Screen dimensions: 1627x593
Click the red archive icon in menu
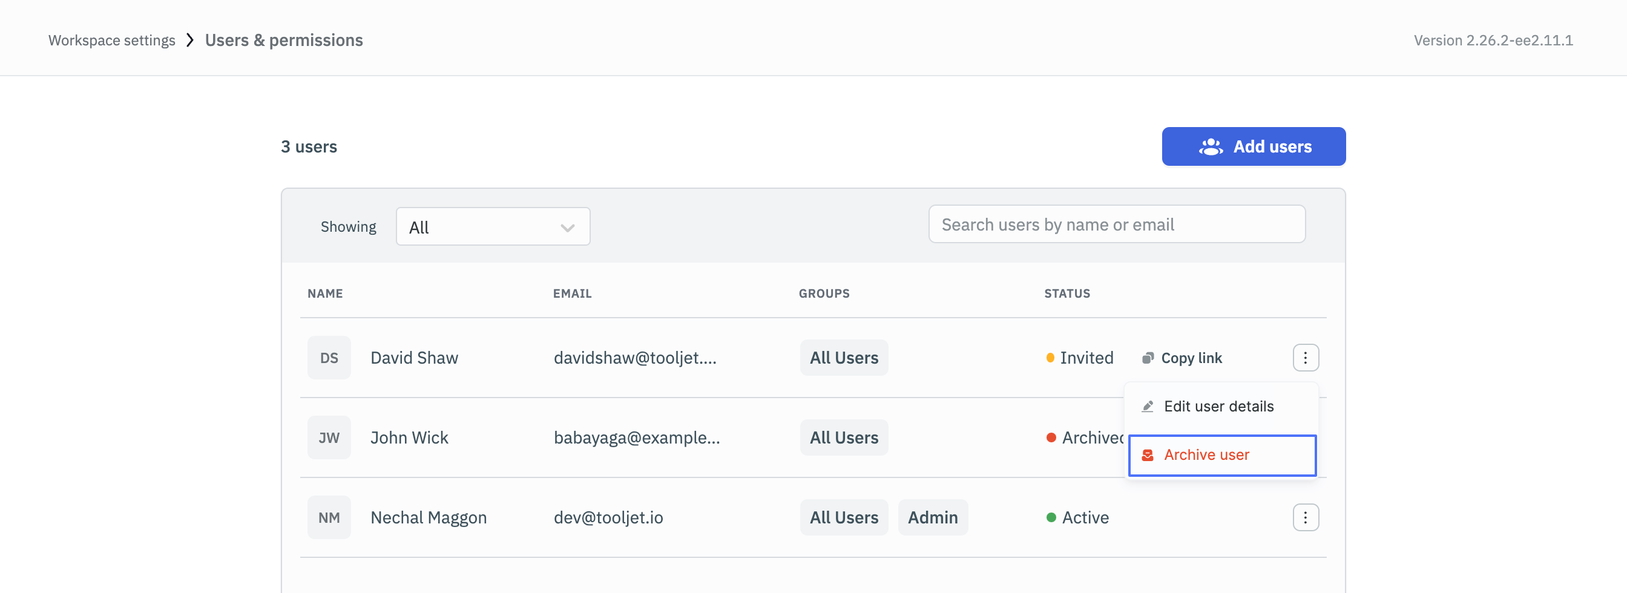(1148, 454)
